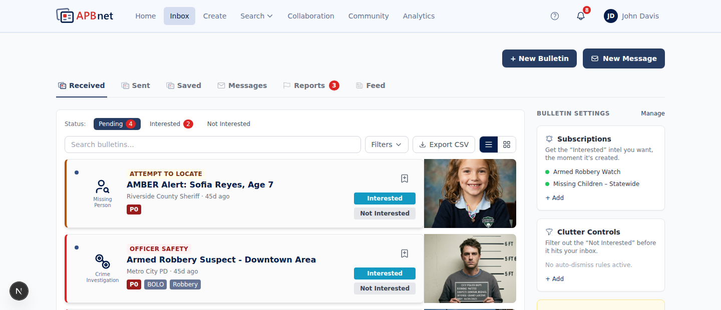Image resolution: width=721 pixels, height=310 pixels.
Task: Switch to Sent tab
Action: tap(136, 85)
